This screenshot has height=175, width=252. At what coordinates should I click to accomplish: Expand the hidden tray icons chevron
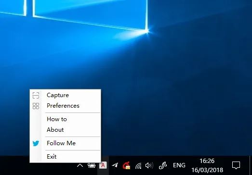pyautogui.click(x=80, y=165)
